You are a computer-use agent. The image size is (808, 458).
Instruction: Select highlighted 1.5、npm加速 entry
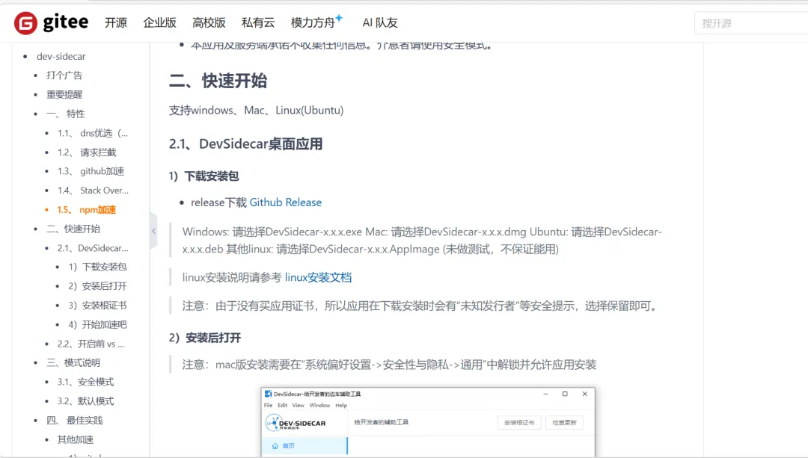coord(87,210)
